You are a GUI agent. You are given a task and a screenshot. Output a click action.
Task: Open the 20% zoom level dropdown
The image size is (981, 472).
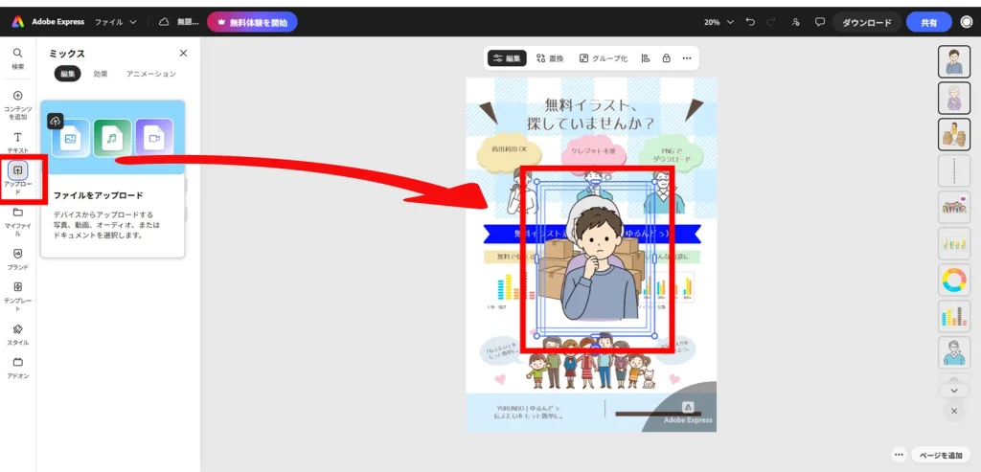[719, 22]
